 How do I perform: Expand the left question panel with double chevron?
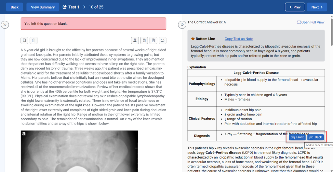pos(5,25)
